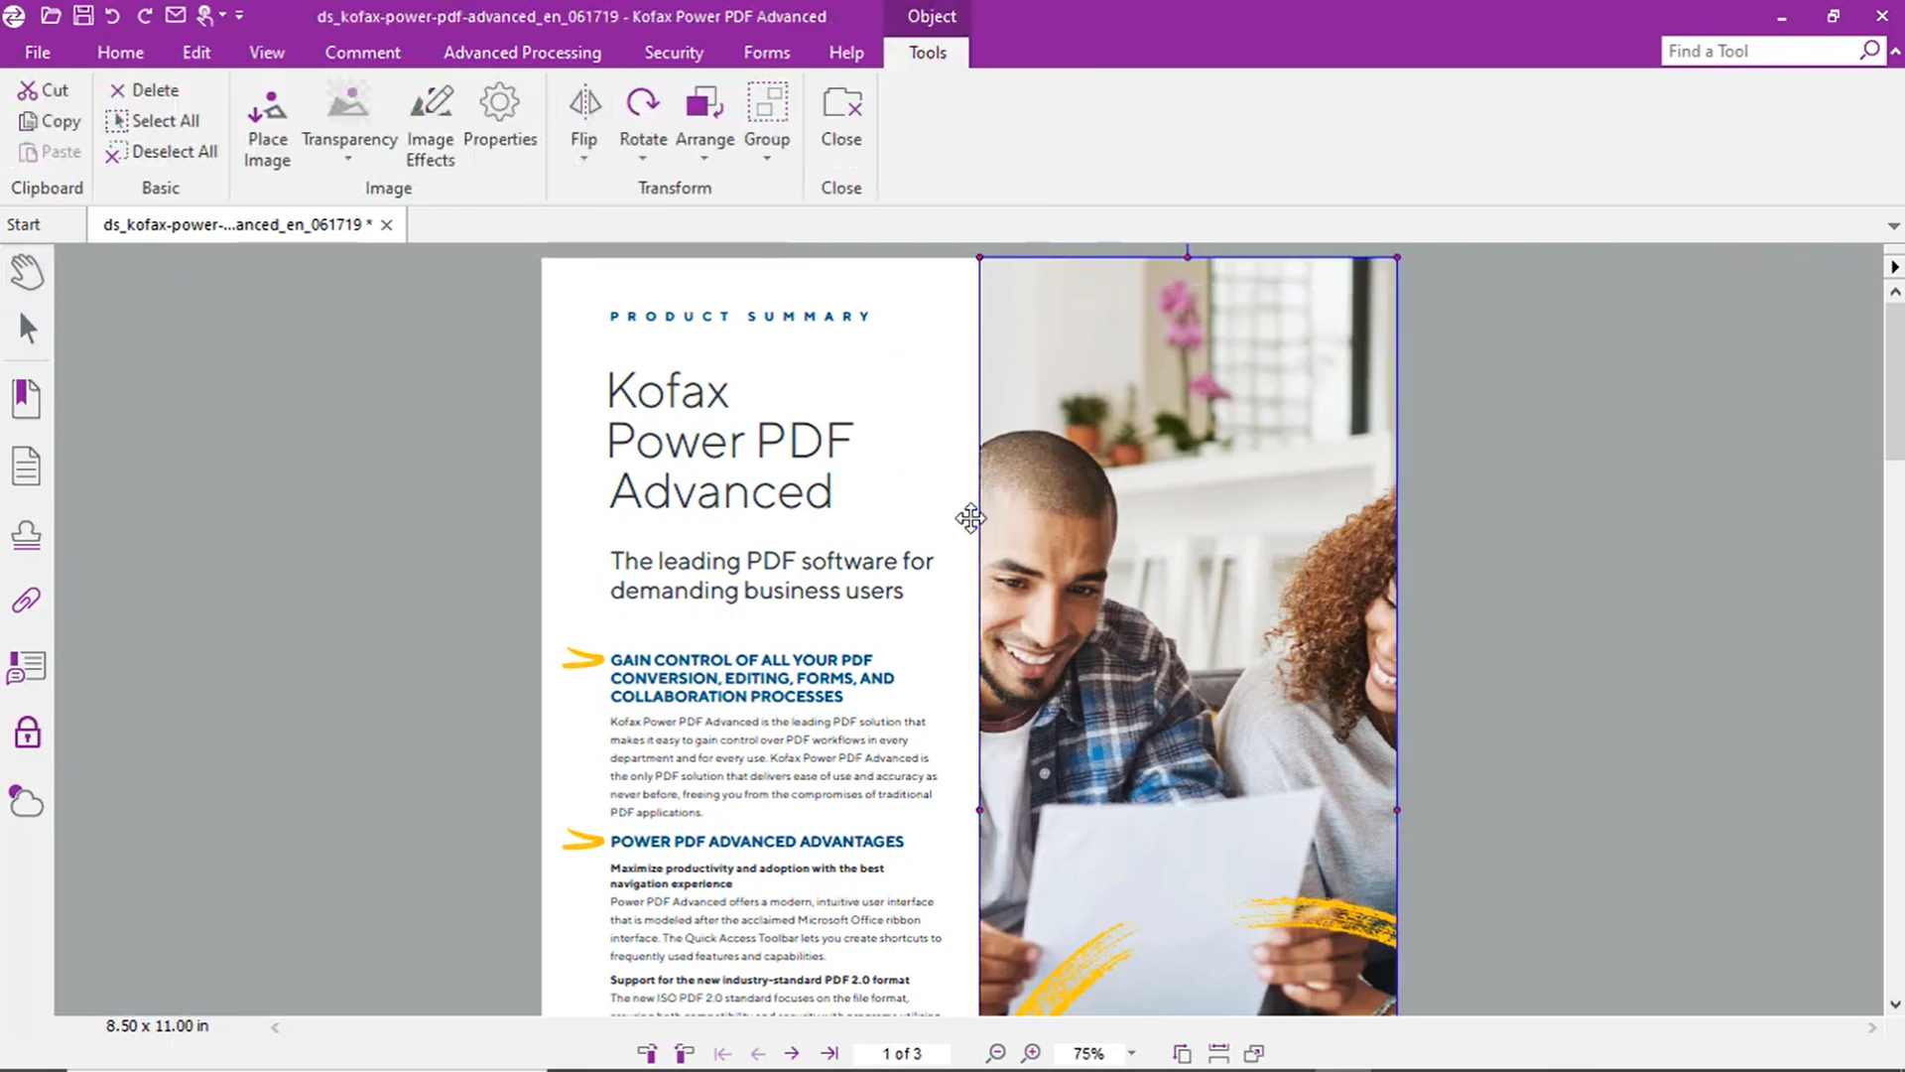The width and height of the screenshot is (1905, 1072).
Task: Go to the last page
Action: [829, 1054]
